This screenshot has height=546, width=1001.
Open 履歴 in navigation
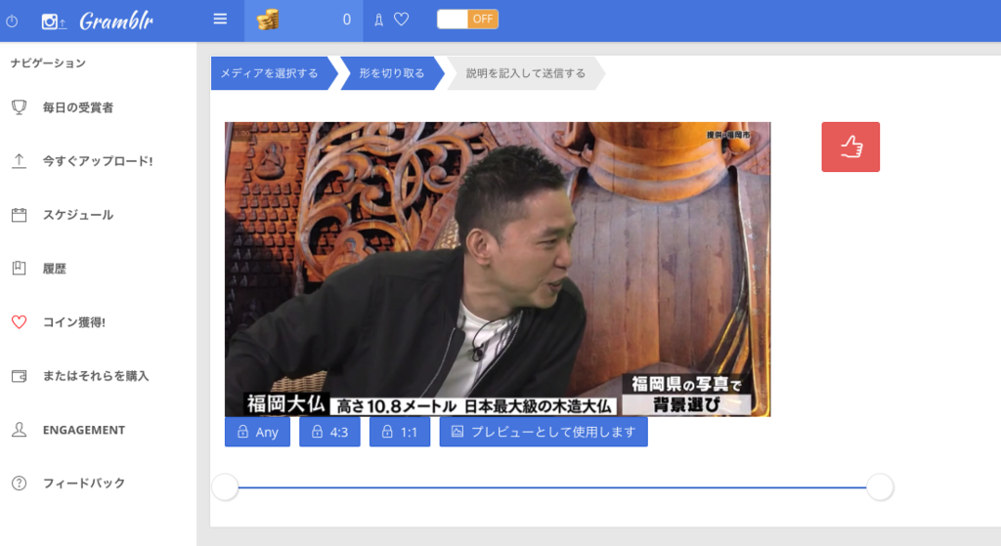click(55, 269)
